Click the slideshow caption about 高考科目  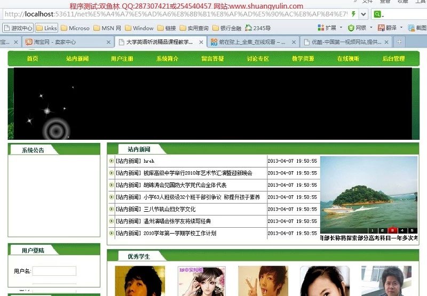pos(369,238)
